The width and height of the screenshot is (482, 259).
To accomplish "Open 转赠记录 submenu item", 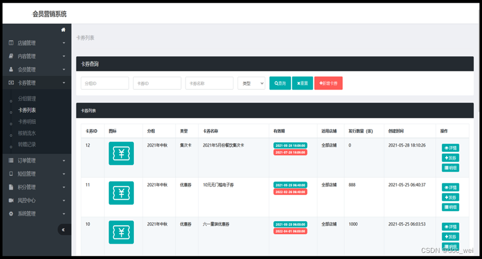I will click(27, 145).
